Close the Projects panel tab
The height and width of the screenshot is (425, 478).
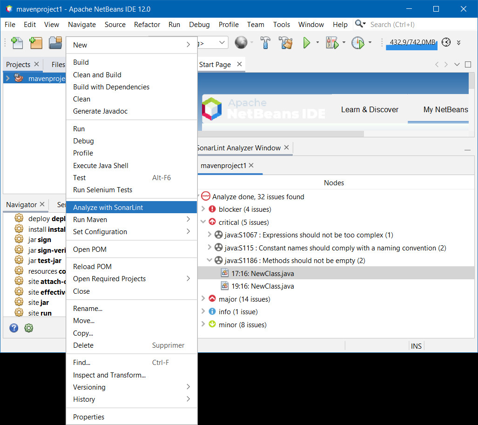(x=36, y=64)
